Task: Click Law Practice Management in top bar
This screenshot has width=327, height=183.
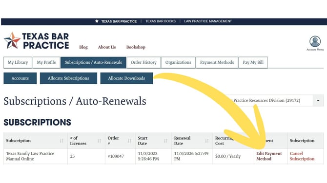Action: coord(208,21)
